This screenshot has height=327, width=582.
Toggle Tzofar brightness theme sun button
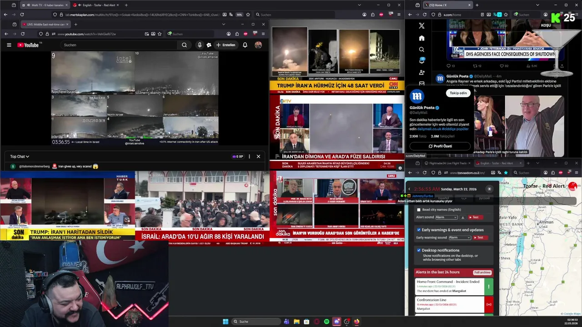point(489,189)
